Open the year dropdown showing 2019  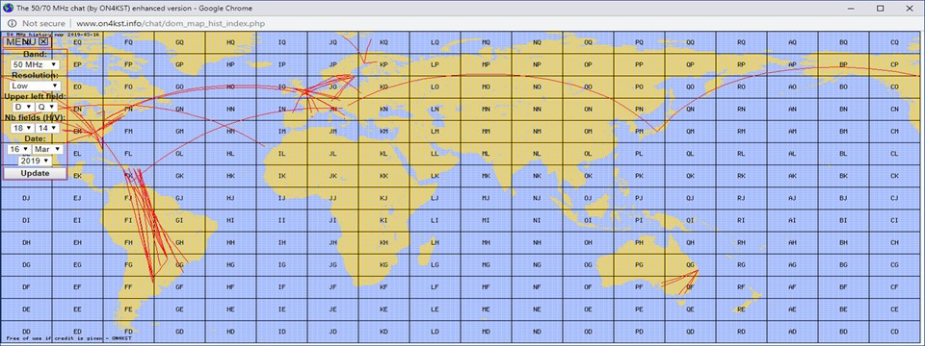[35, 161]
